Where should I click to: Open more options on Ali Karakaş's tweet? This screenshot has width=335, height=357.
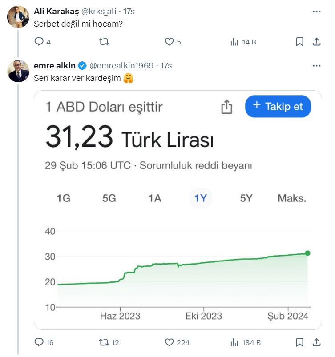pyautogui.click(x=316, y=11)
